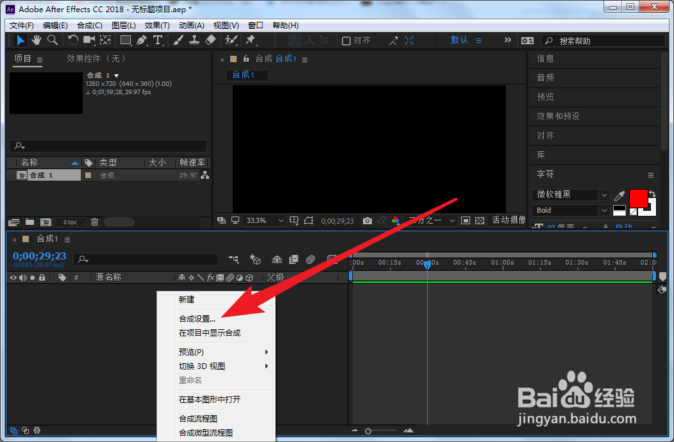The height and width of the screenshot is (442, 674).
Task: Click the delete trash icon in Project panel
Action: click(94, 222)
